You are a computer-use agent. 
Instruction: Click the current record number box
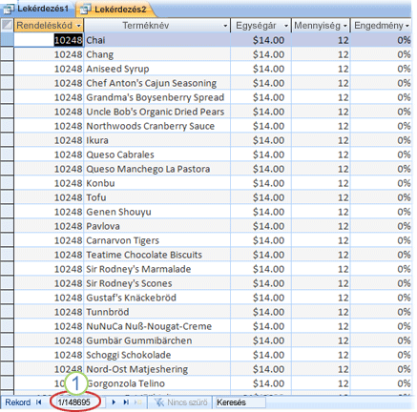[x=75, y=402]
